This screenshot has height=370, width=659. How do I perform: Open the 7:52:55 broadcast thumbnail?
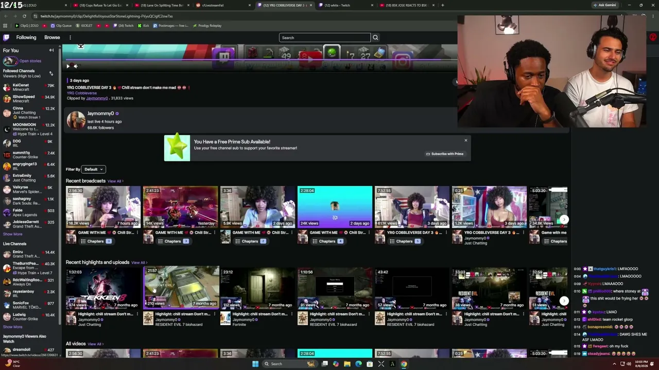coord(412,207)
